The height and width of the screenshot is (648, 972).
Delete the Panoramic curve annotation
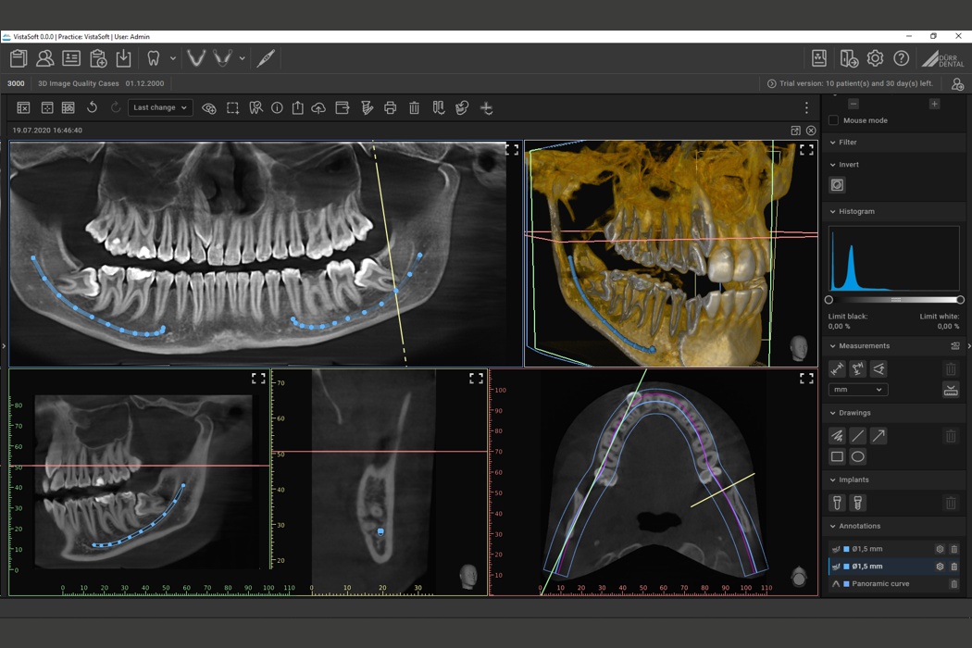954,583
